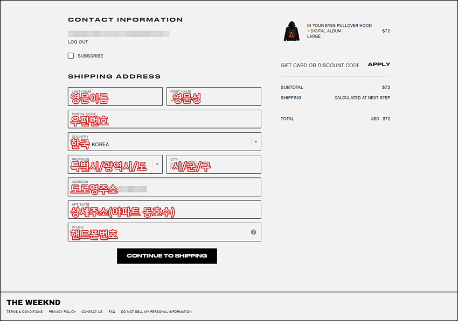Apply the discount code

coord(379,65)
